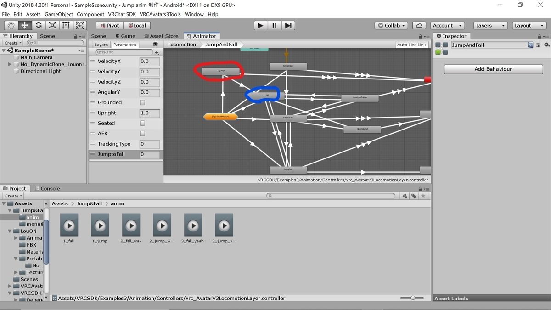Open the GameObject menu

click(59, 14)
